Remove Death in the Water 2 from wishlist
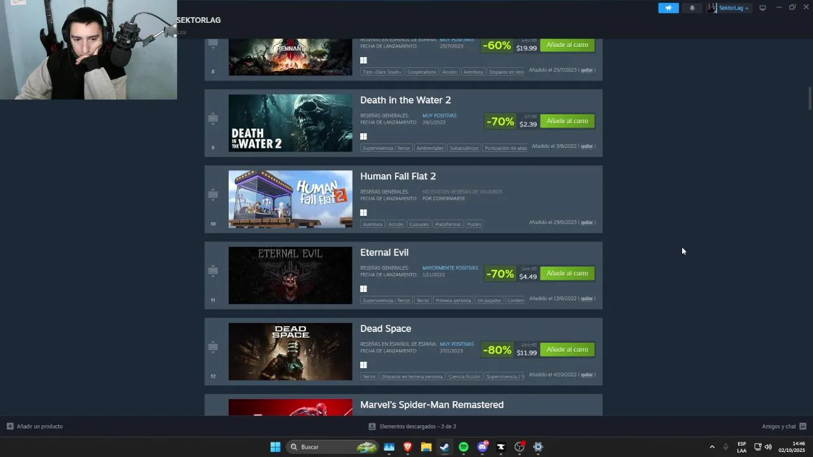813x457 pixels. tap(587, 146)
